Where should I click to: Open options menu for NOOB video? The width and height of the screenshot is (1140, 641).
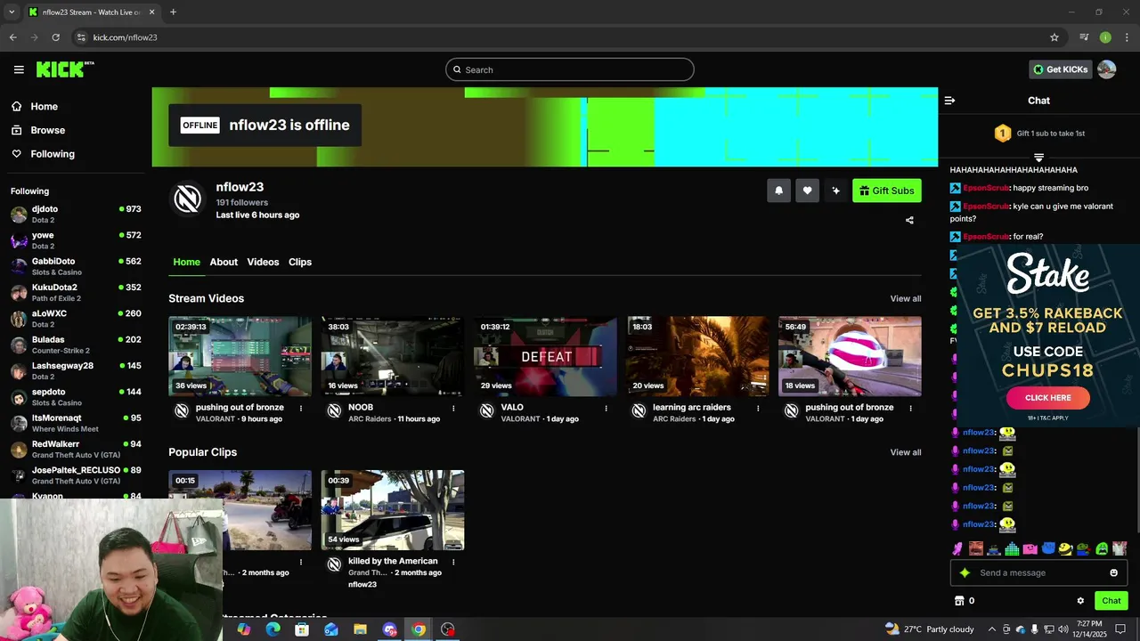[x=453, y=409]
